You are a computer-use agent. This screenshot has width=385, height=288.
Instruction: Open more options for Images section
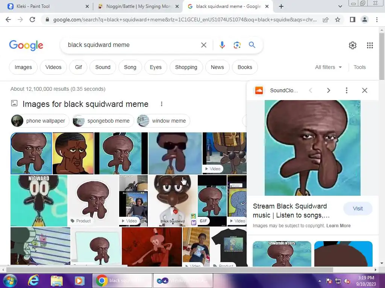click(162, 104)
